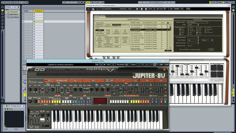Viewport: 236px width, 133px height.
Task: Toggle the KEY map mode button
Action: pyautogui.click(x=214, y=2)
